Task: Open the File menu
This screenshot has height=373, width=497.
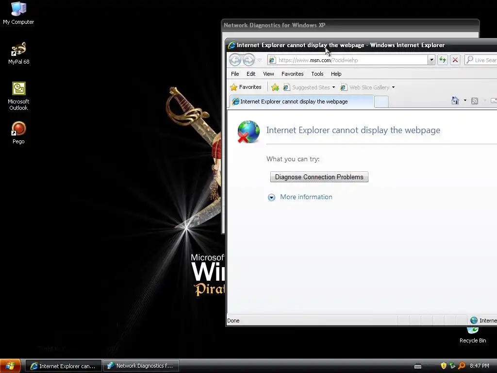Action: point(235,74)
